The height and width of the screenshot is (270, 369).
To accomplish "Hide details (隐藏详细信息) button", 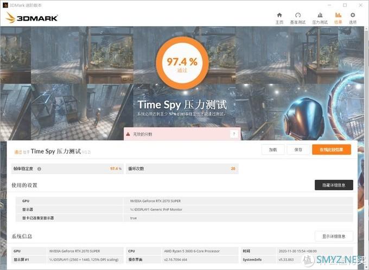I will coord(334,185).
